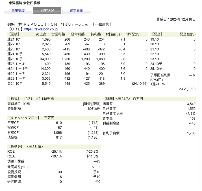This screenshot has height=191, width=202.
Task: Click the 有利子負債 label
Action: 111,133
